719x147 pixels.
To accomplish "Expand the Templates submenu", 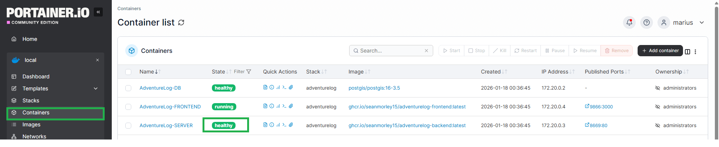I will (96, 88).
